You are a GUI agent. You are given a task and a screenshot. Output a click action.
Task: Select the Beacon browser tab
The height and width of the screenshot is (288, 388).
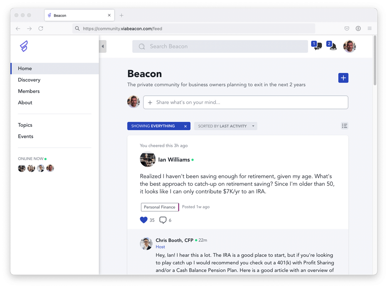(x=79, y=15)
